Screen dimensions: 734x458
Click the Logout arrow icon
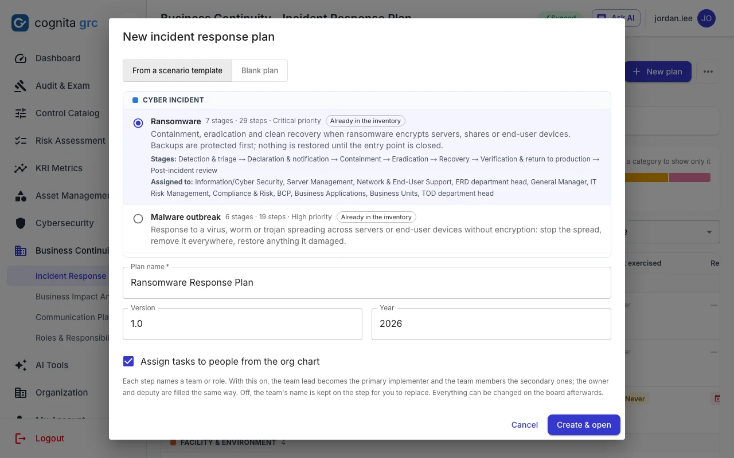pyautogui.click(x=21, y=439)
